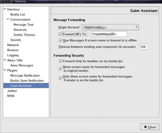Open Shortcuts preferences
The width and height of the screenshot is (162, 133).
20,30
